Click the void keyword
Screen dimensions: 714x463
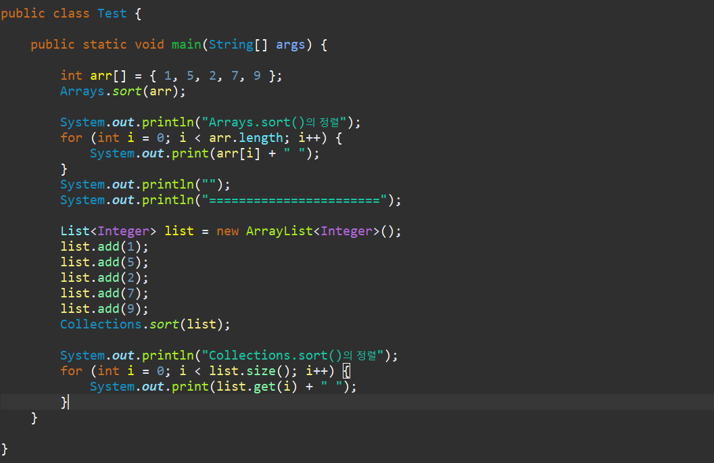pyautogui.click(x=149, y=44)
